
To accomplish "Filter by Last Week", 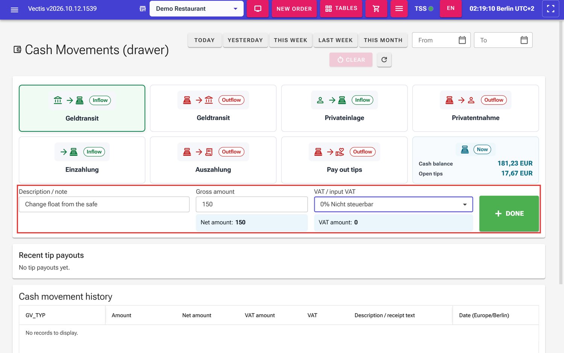I will pyautogui.click(x=335, y=40).
